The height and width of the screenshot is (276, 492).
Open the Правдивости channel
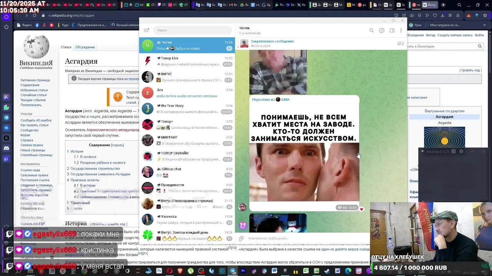click(187, 188)
